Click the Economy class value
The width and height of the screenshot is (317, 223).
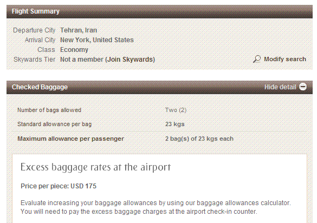74,50
